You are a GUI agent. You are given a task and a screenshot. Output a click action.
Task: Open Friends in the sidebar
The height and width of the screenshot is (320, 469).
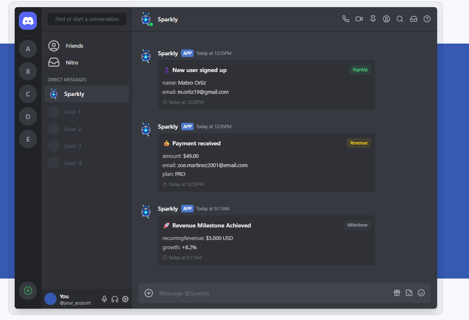(x=87, y=46)
